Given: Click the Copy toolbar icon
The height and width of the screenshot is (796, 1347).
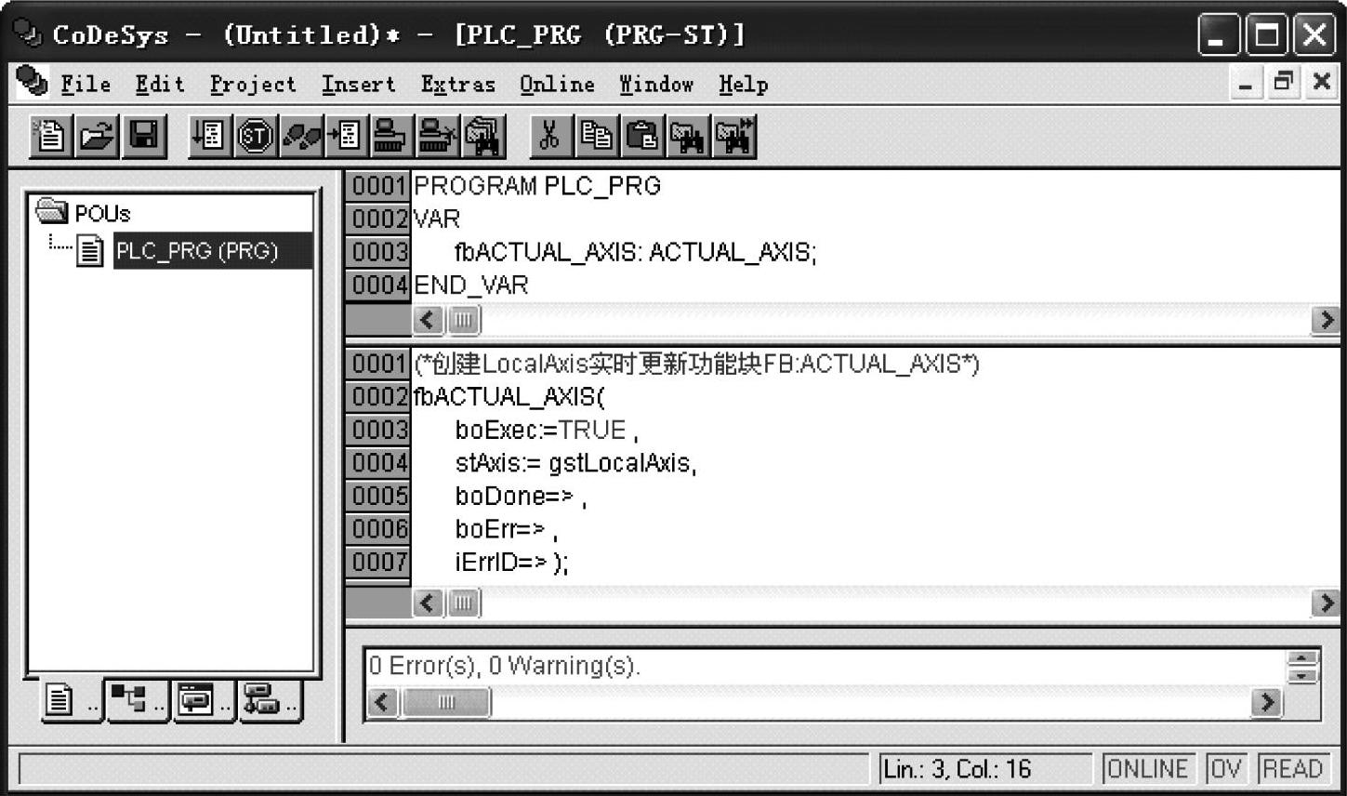Looking at the screenshot, I should coord(596,137).
